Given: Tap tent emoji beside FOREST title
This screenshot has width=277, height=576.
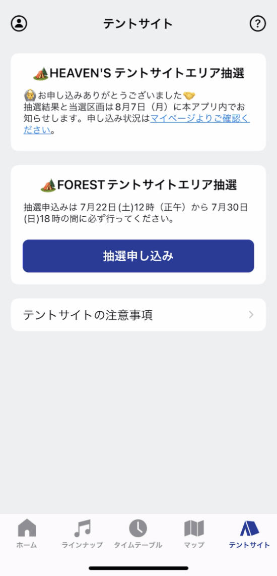Looking at the screenshot, I should click(48, 185).
